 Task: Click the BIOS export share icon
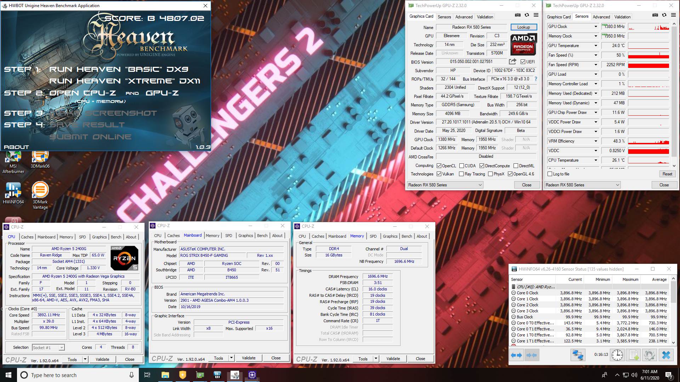[x=512, y=62]
